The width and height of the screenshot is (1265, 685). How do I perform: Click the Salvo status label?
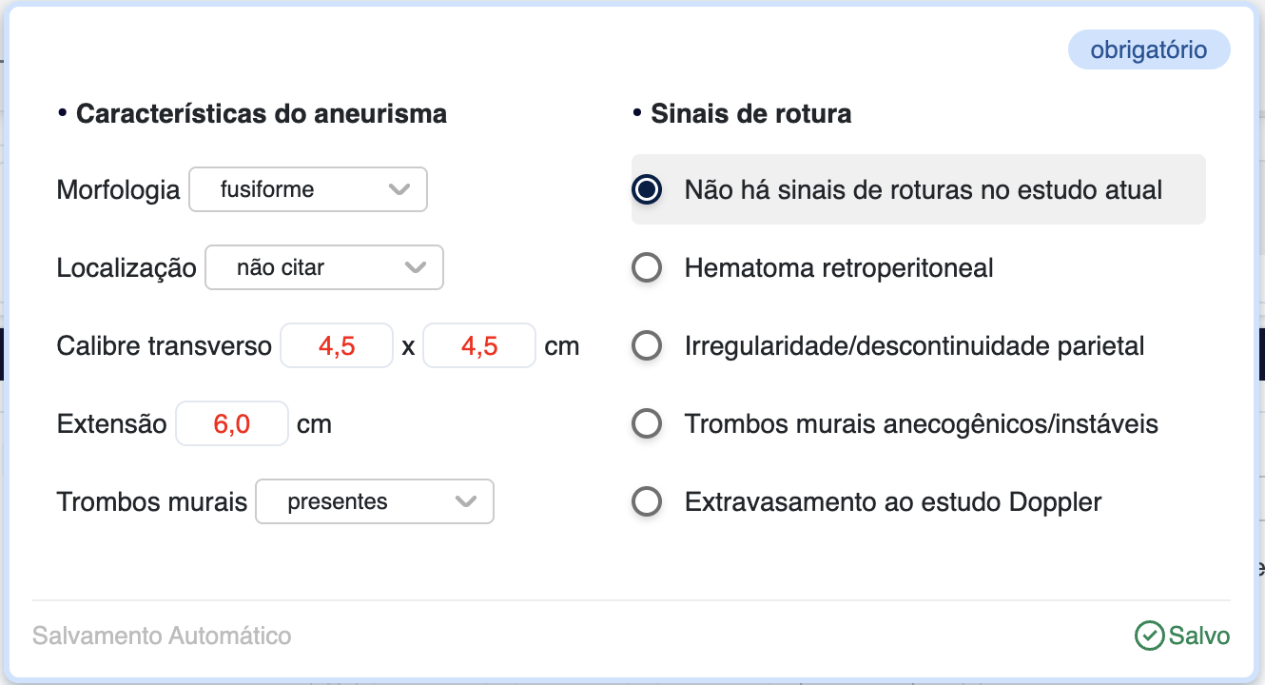[x=1198, y=636]
